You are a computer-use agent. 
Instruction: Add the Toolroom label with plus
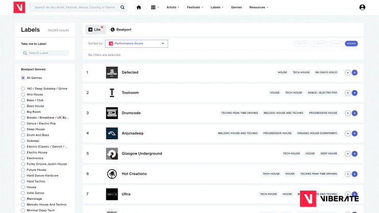355,93
